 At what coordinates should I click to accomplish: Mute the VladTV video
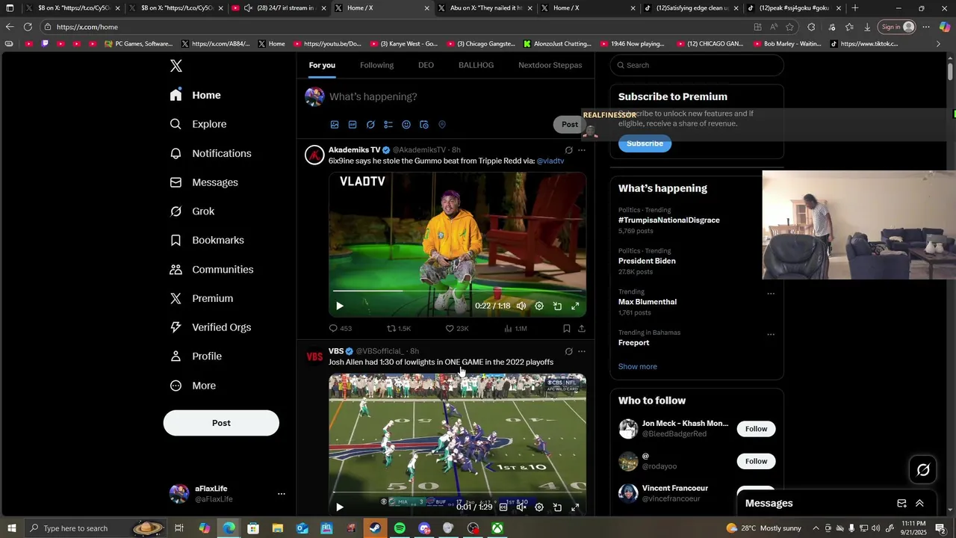pyautogui.click(x=521, y=306)
